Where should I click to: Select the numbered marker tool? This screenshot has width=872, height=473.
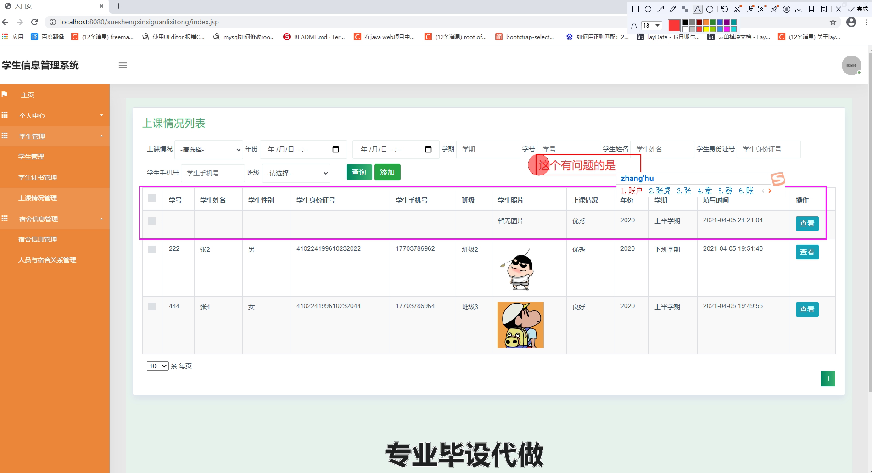(x=710, y=9)
